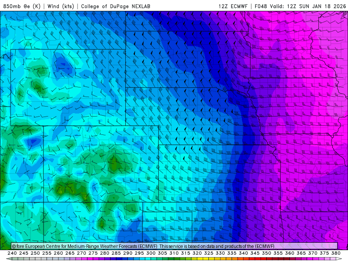The image size is (348, 261).
Task: Pick the 295 legend value
Action: point(139,253)
